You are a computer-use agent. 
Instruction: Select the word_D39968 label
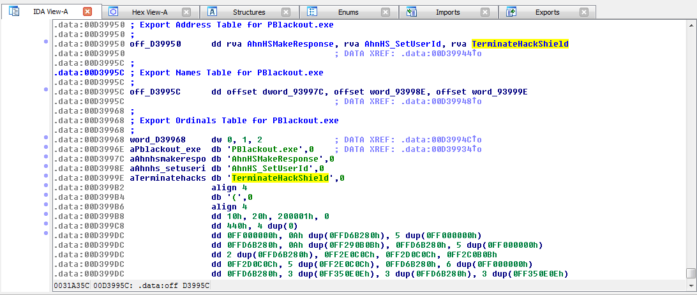click(x=158, y=140)
